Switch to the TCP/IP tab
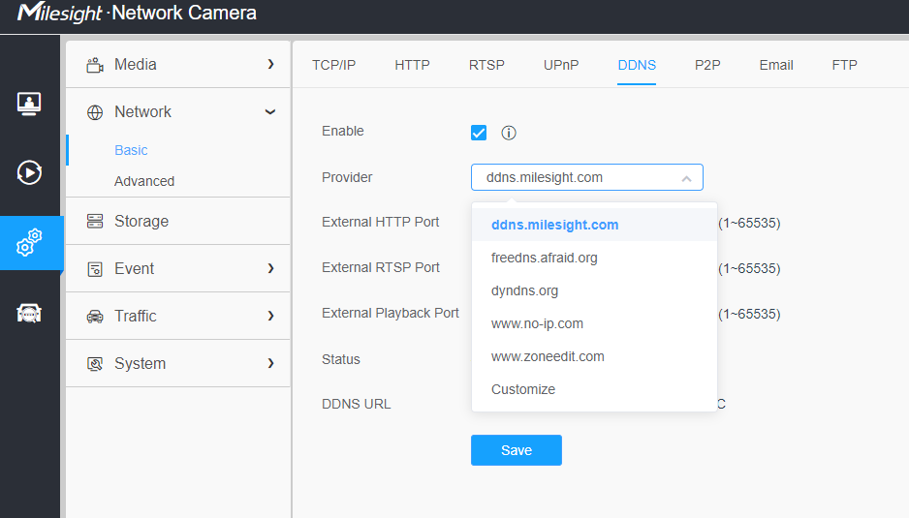This screenshot has height=518, width=909. (x=334, y=65)
